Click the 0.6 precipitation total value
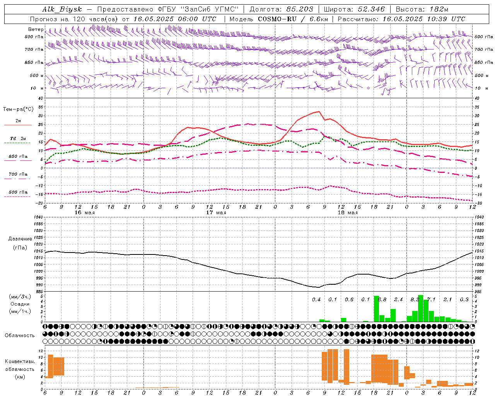 349,299
